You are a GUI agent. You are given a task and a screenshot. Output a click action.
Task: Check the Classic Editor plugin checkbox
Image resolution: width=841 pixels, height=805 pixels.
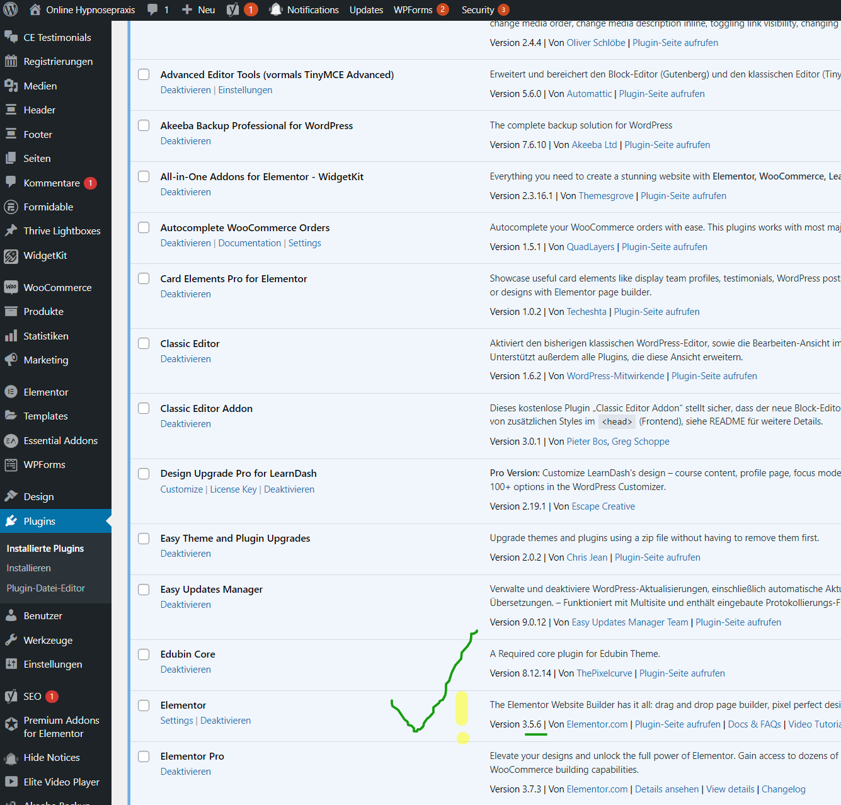[x=144, y=343]
